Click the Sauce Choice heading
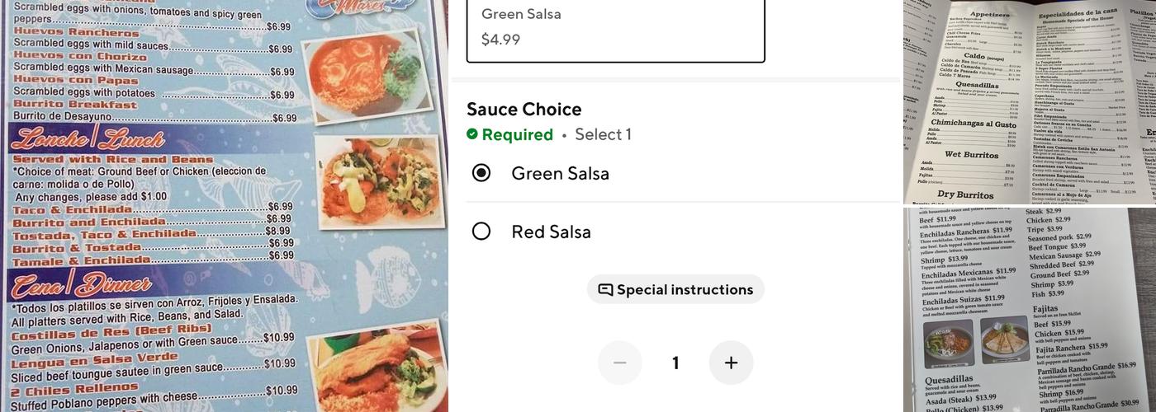The height and width of the screenshot is (412, 1156). point(524,110)
